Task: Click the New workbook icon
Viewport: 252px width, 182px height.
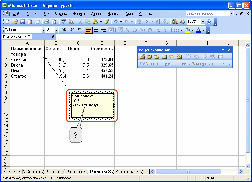Action: 7,22
